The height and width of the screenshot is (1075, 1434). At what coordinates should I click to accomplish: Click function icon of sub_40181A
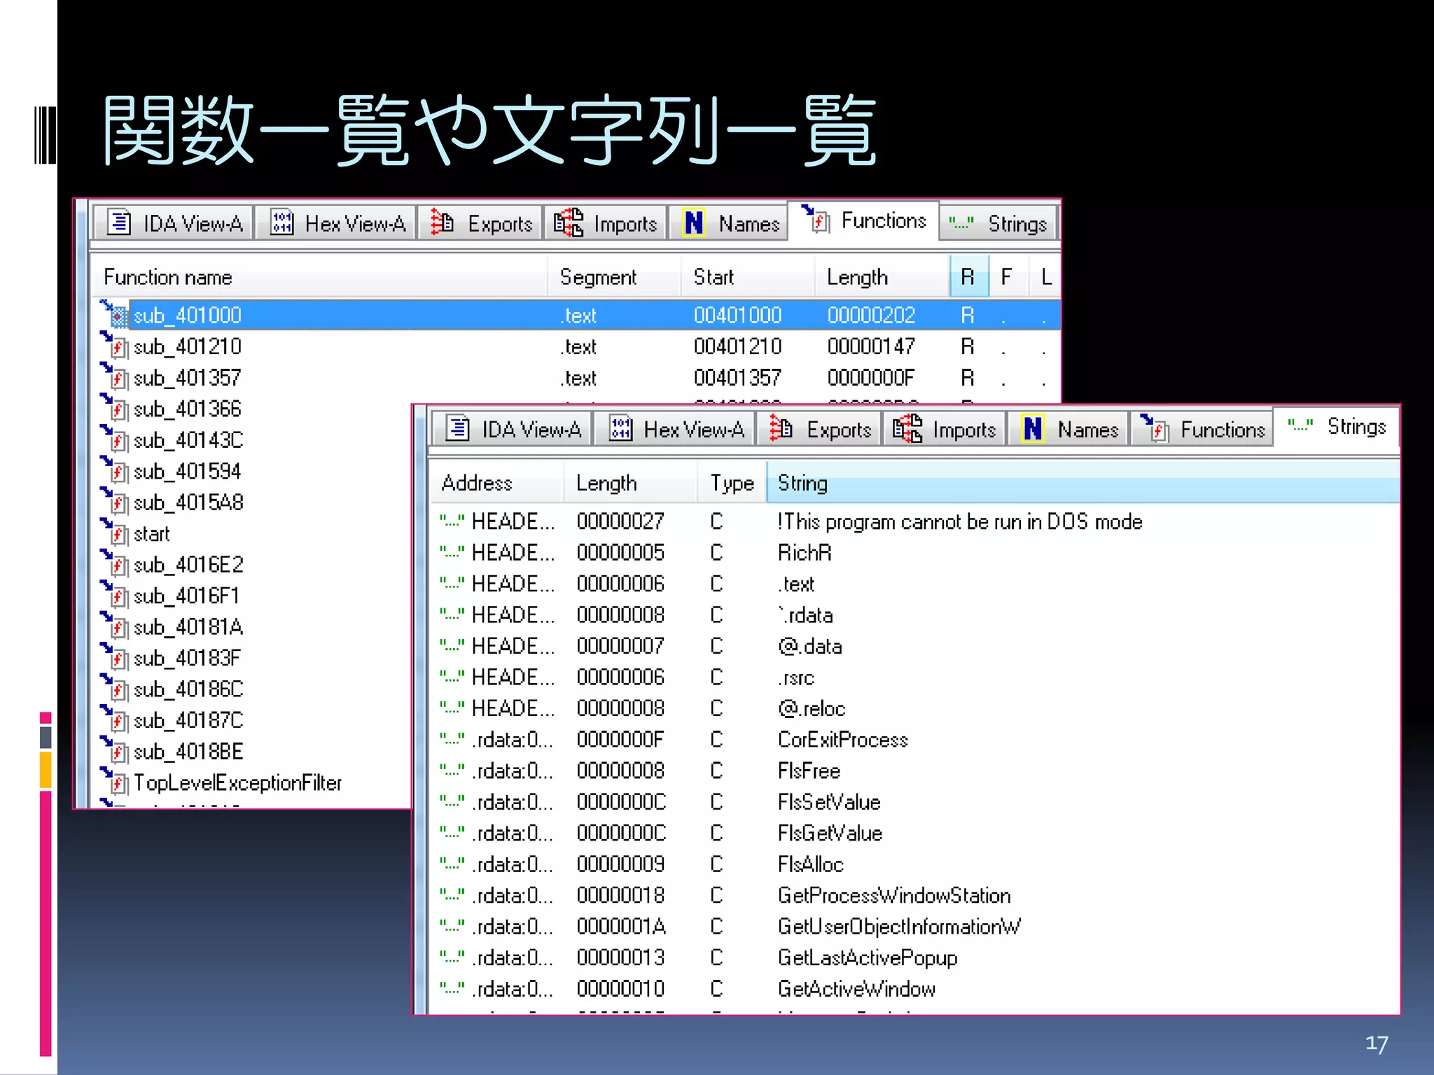click(116, 626)
